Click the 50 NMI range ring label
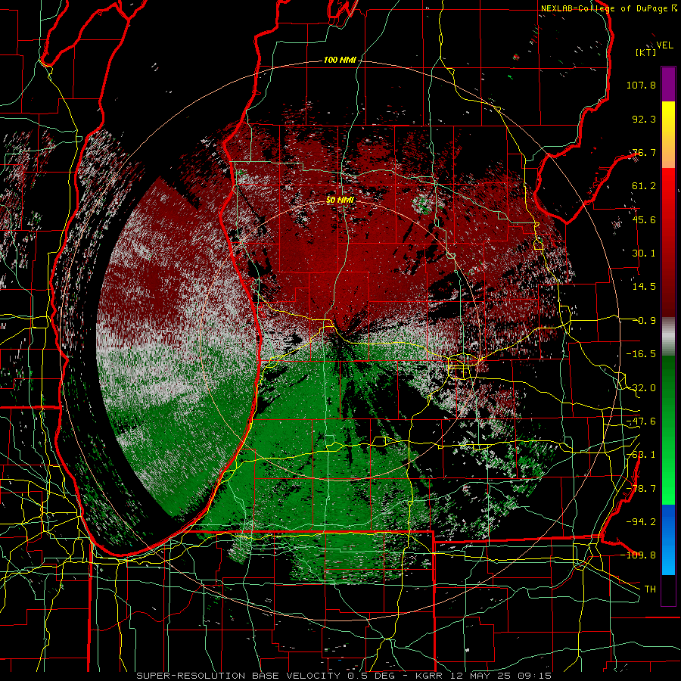681x681 pixels. point(340,200)
